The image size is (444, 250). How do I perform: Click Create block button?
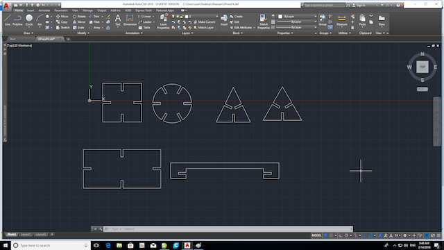pyautogui.click(x=236, y=17)
